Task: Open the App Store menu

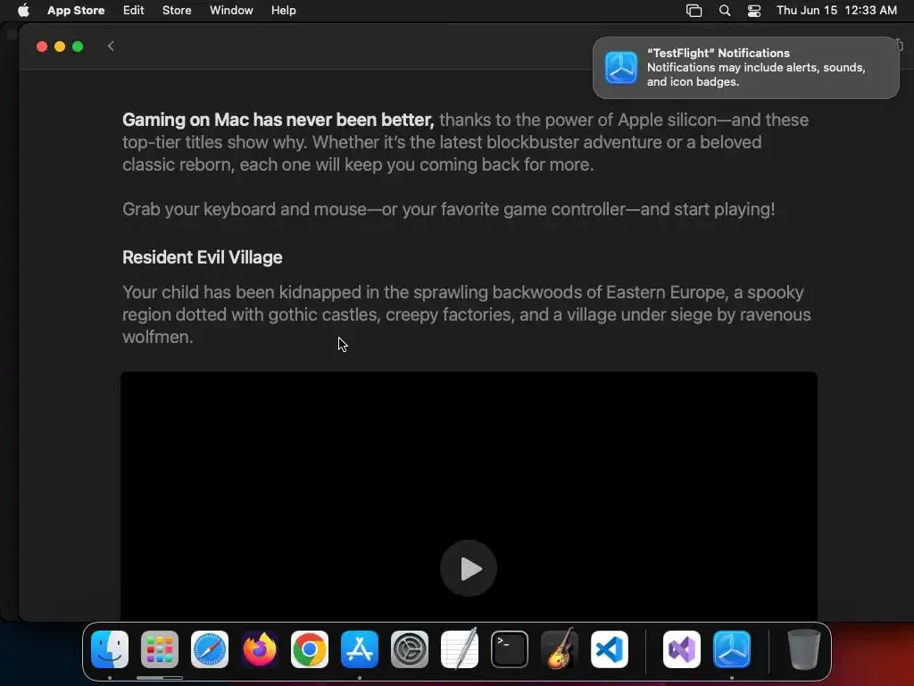Action: click(76, 11)
